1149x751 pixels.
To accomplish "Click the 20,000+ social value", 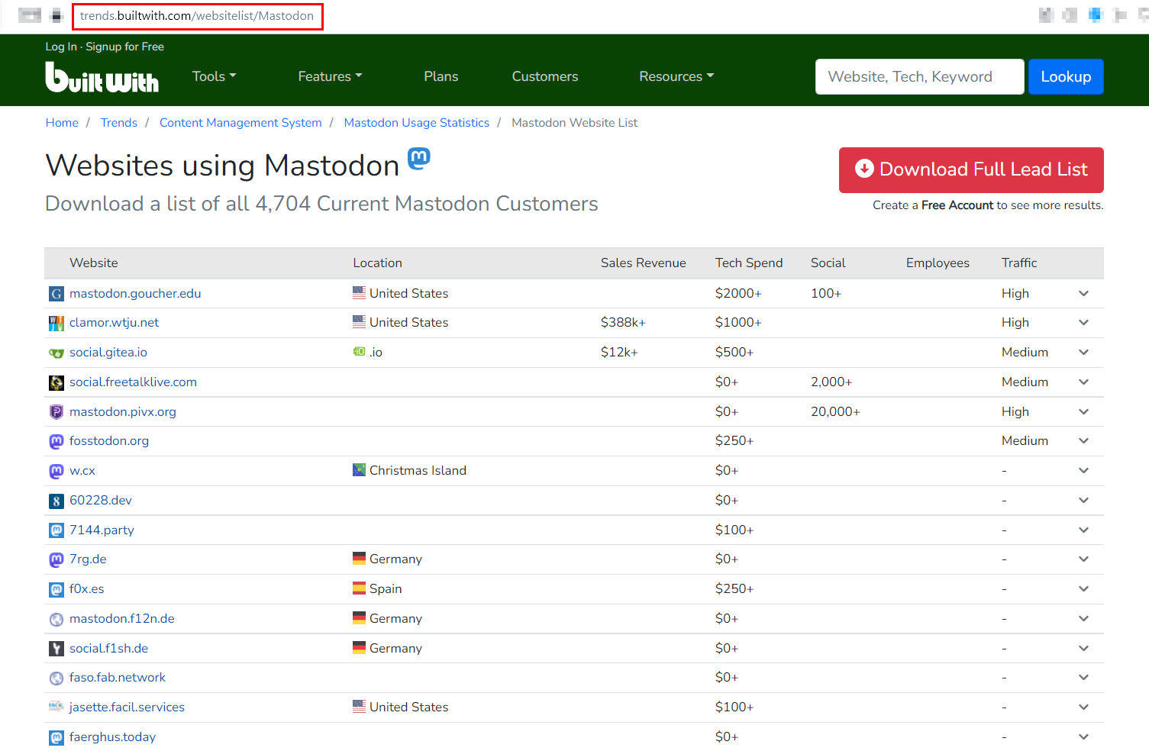I will pos(835,411).
